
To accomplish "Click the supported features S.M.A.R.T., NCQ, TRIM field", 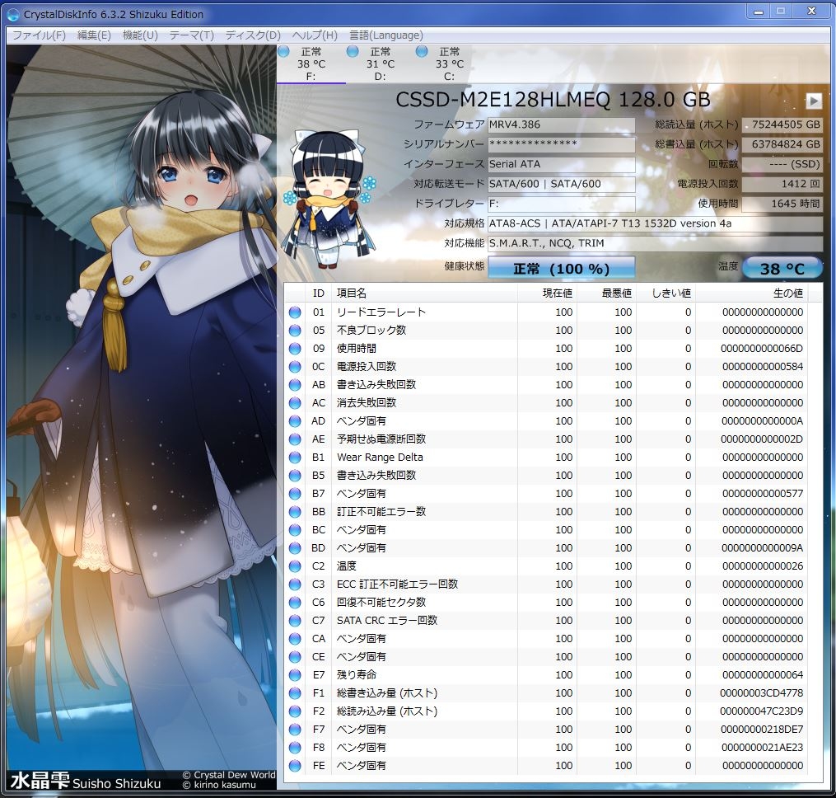I will pyautogui.click(x=656, y=243).
